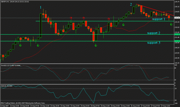The height and width of the screenshot is (107, 180).
Task: Click price axis value 234.55
Action: click(177, 12)
